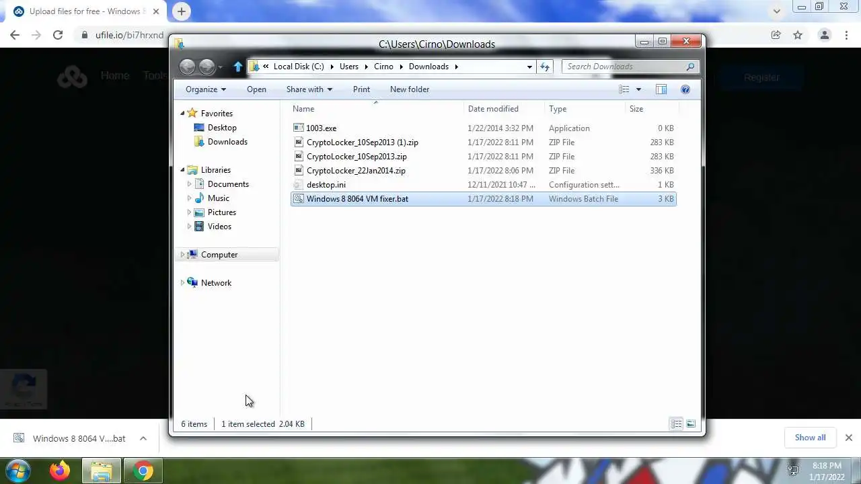This screenshot has width=861, height=484.
Task: Open Downloads in Favorites
Action: pyautogui.click(x=227, y=142)
